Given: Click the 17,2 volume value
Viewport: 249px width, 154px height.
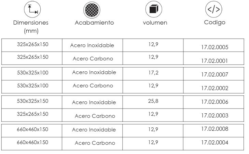Looking at the screenshot, I should click(x=153, y=73).
